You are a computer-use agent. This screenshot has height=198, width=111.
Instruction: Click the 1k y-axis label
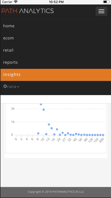click(13, 122)
